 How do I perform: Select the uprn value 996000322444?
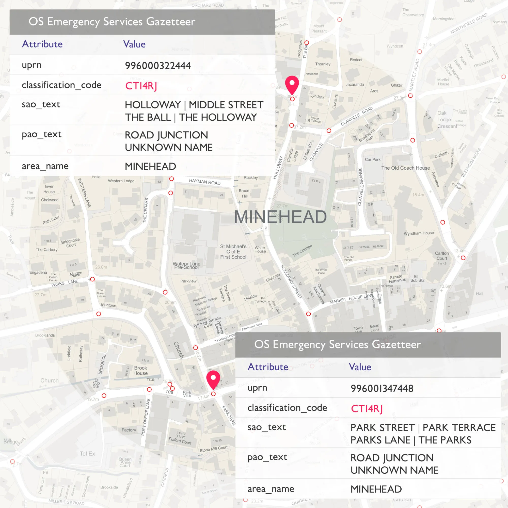click(x=158, y=66)
